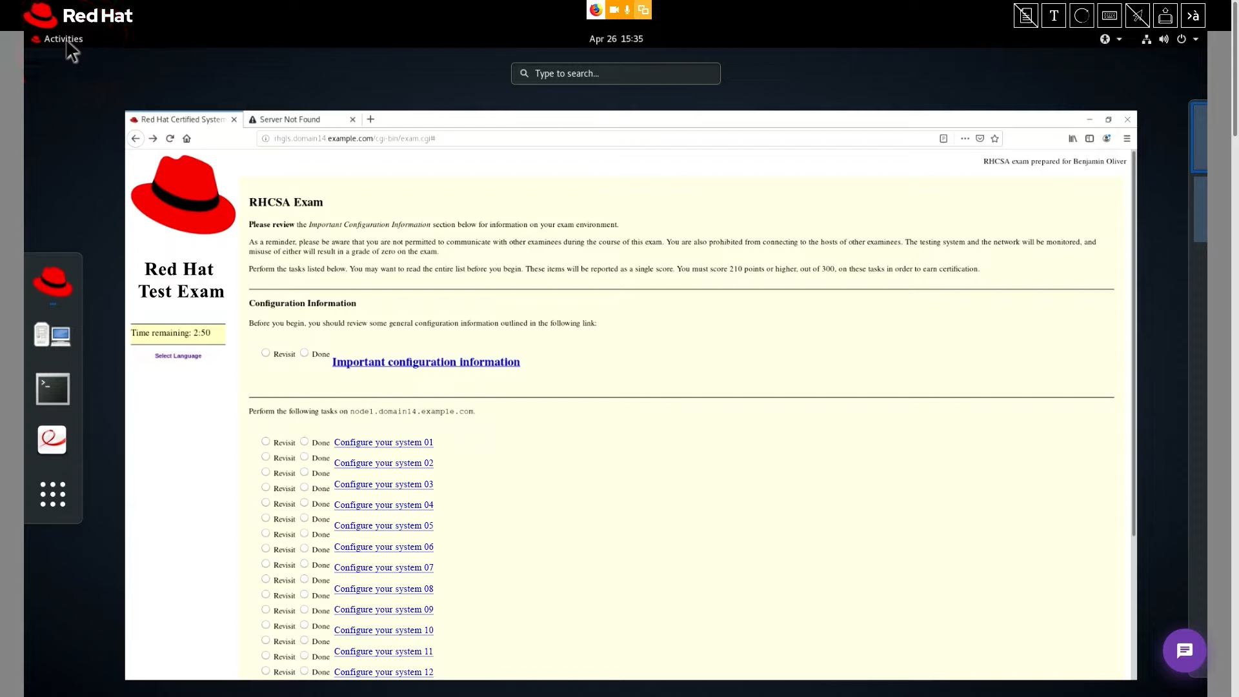Bookmark this page with the star
The image size is (1239, 697).
(x=994, y=138)
